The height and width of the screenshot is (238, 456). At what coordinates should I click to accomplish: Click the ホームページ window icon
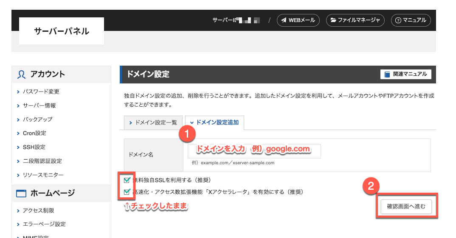[21, 194]
